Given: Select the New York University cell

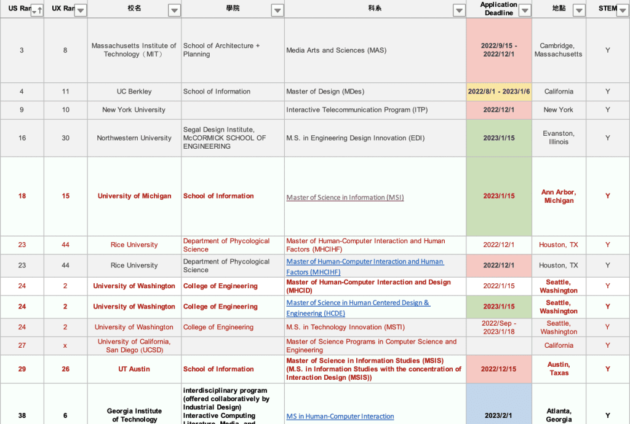Looking at the screenshot, I should pos(134,110).
